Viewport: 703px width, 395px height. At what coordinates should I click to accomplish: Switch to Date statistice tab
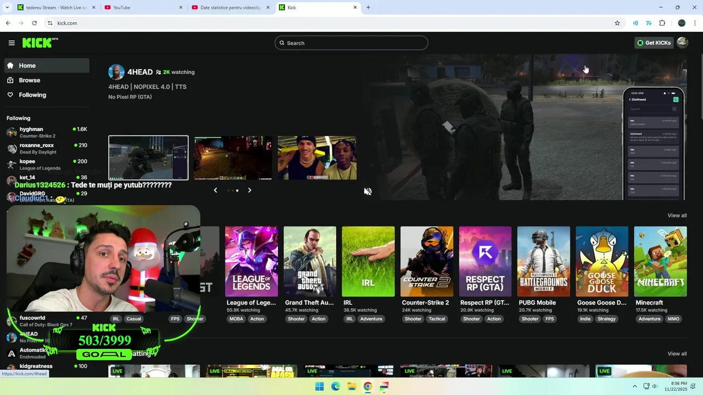(231, 8)
